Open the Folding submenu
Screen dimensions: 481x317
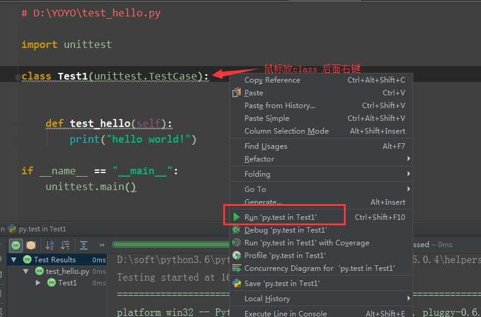(321, 174)
